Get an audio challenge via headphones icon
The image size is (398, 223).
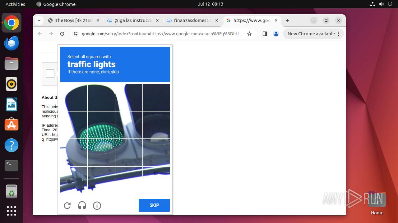pyautogui.click(x=82, y=206)
